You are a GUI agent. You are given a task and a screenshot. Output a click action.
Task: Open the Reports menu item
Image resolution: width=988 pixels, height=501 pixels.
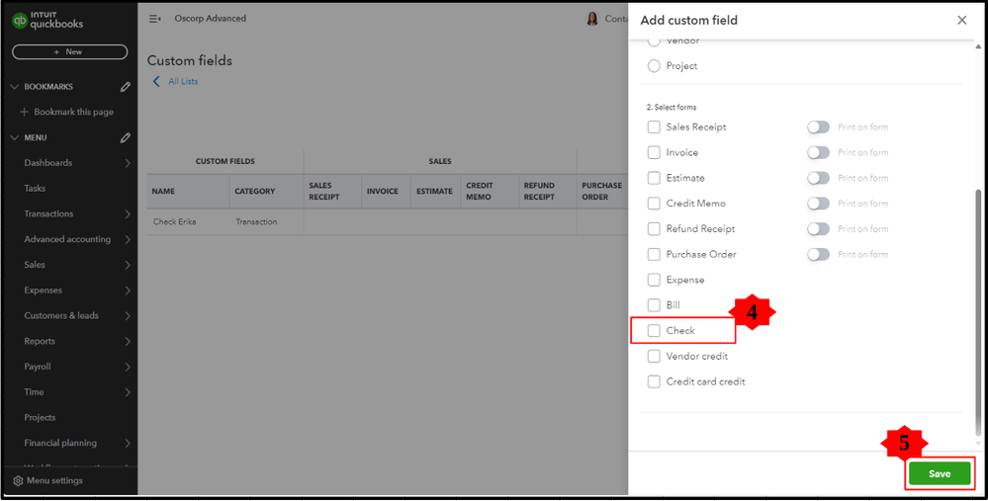[40, 342]
